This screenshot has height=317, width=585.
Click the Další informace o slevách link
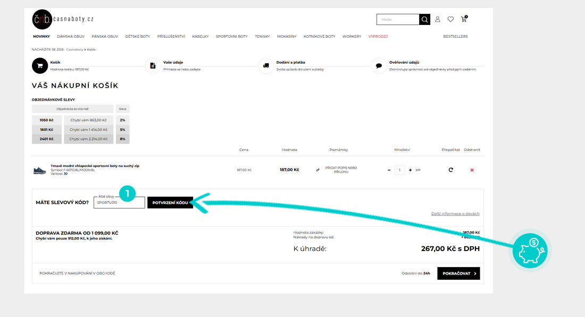tap(455, 214)
